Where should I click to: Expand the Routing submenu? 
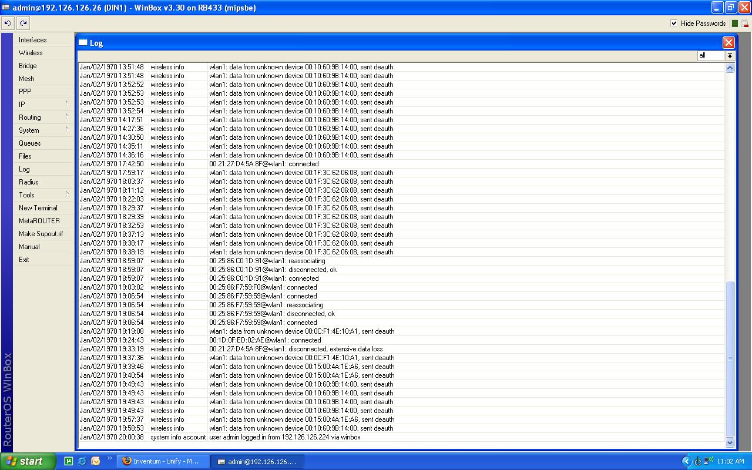coord(44,117)
